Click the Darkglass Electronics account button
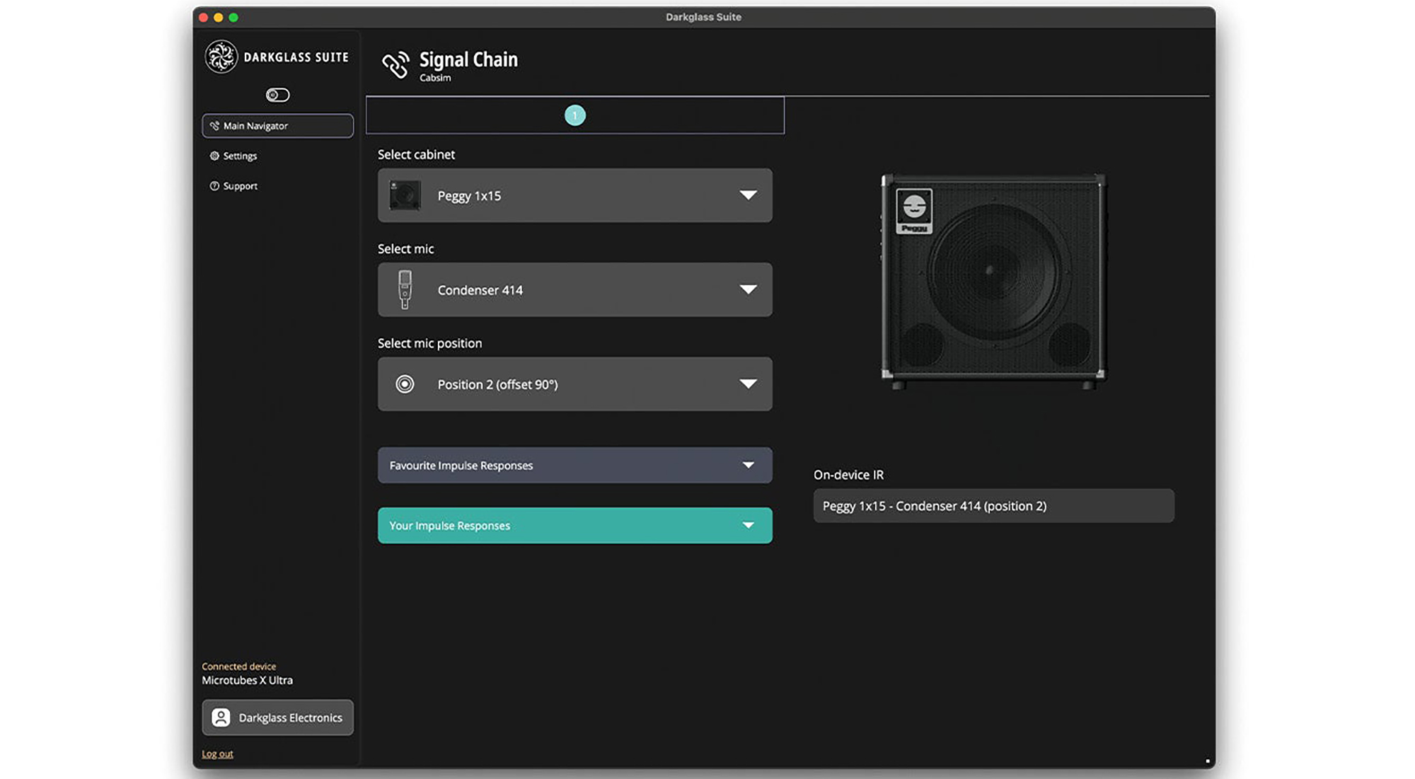 click(x=277, y=717)
